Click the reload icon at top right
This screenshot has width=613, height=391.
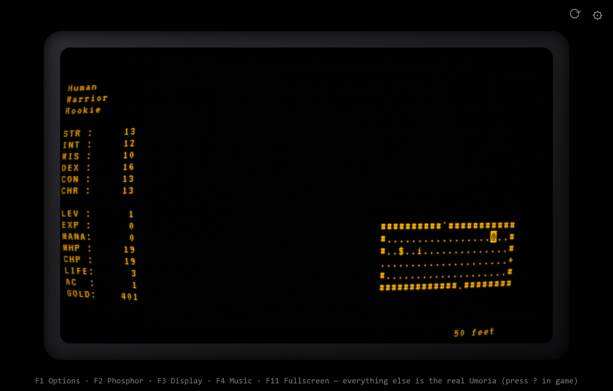[575, 14]
